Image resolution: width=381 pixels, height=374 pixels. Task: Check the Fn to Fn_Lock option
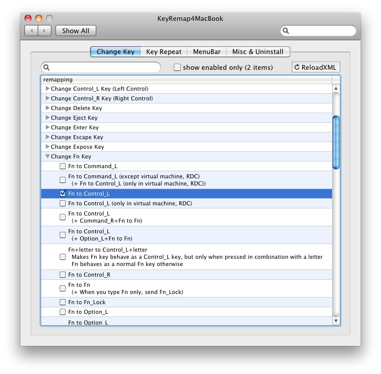[x=63, y=302]
